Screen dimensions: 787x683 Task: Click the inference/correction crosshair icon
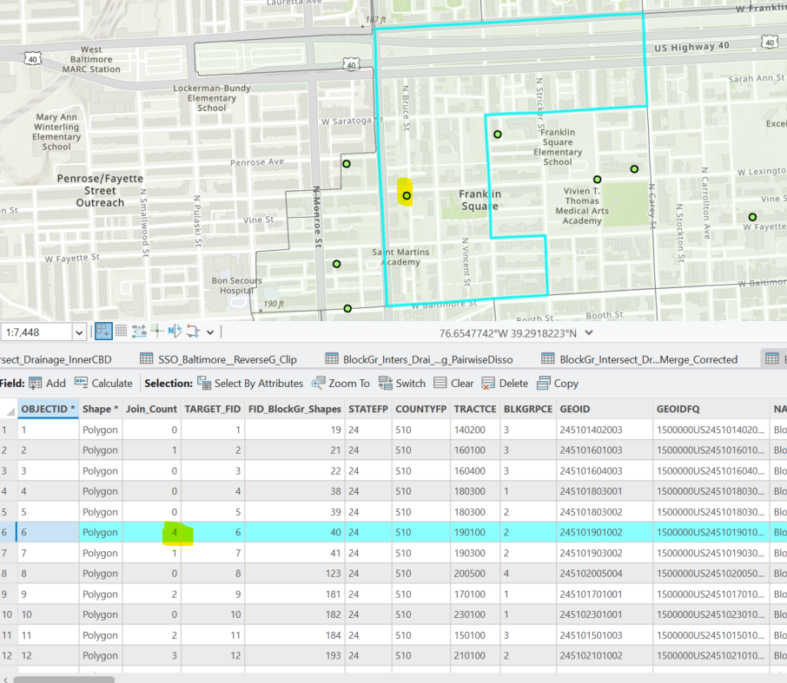tap(157, 331)
